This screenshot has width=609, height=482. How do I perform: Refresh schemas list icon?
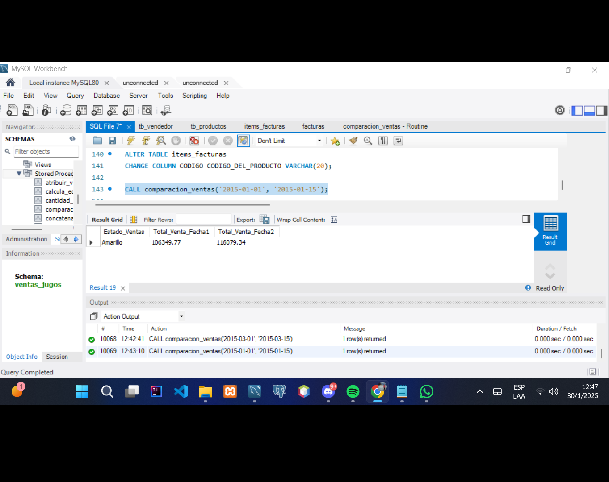tap(72, 139)
